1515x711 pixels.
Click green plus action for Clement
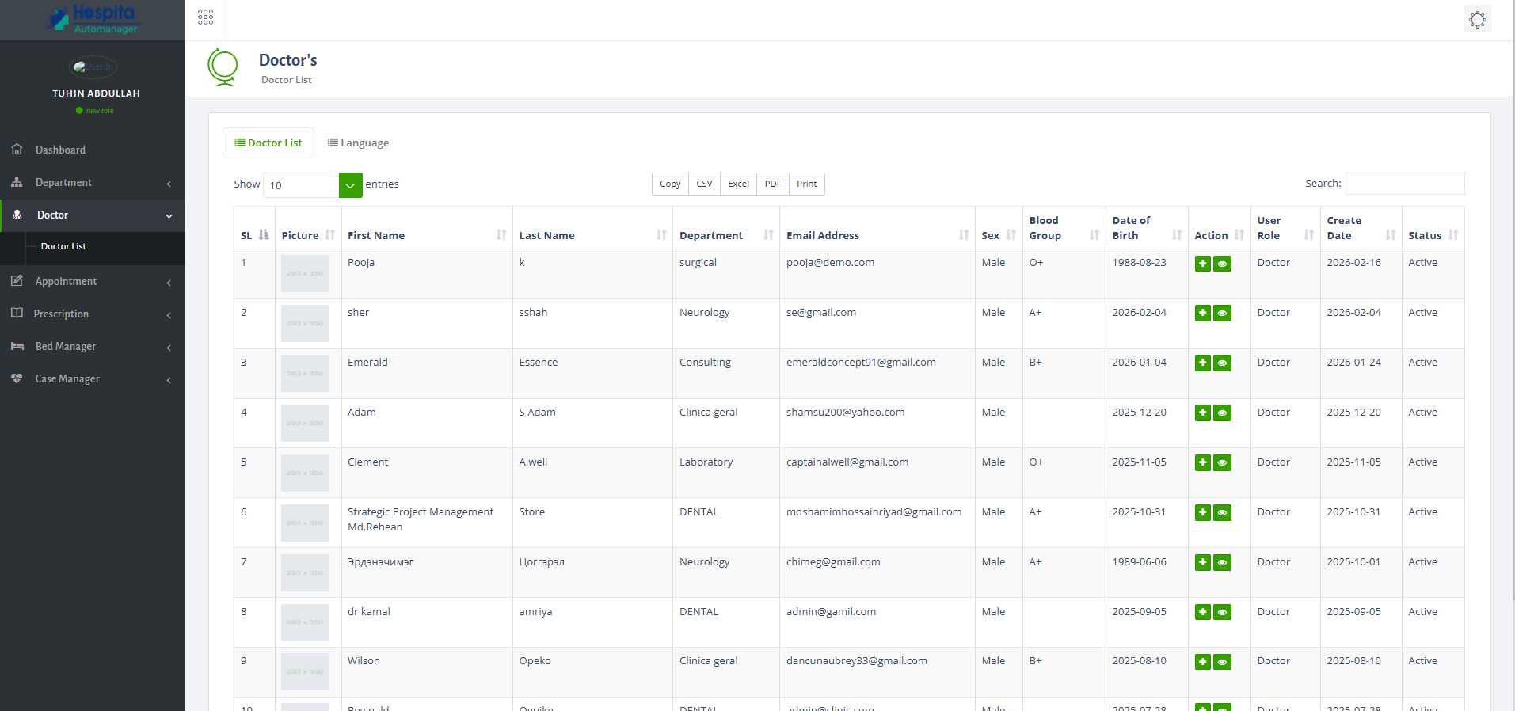click(x=1203, y=463)
